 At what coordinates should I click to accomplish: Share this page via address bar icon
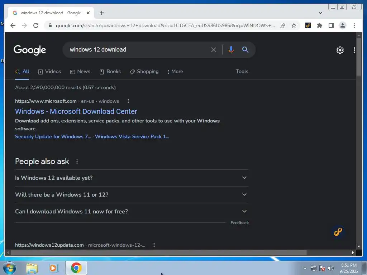coord(282,25)
